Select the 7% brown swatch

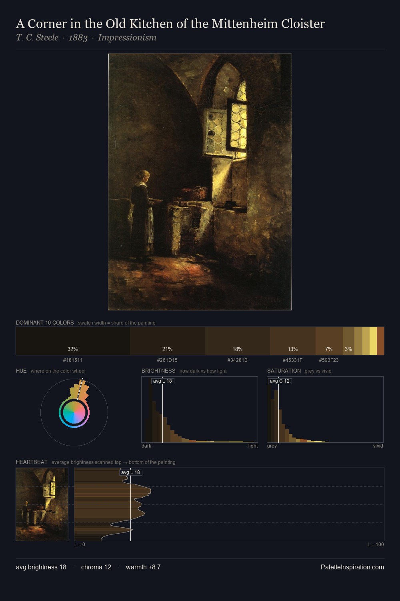(x=329, y=341)
